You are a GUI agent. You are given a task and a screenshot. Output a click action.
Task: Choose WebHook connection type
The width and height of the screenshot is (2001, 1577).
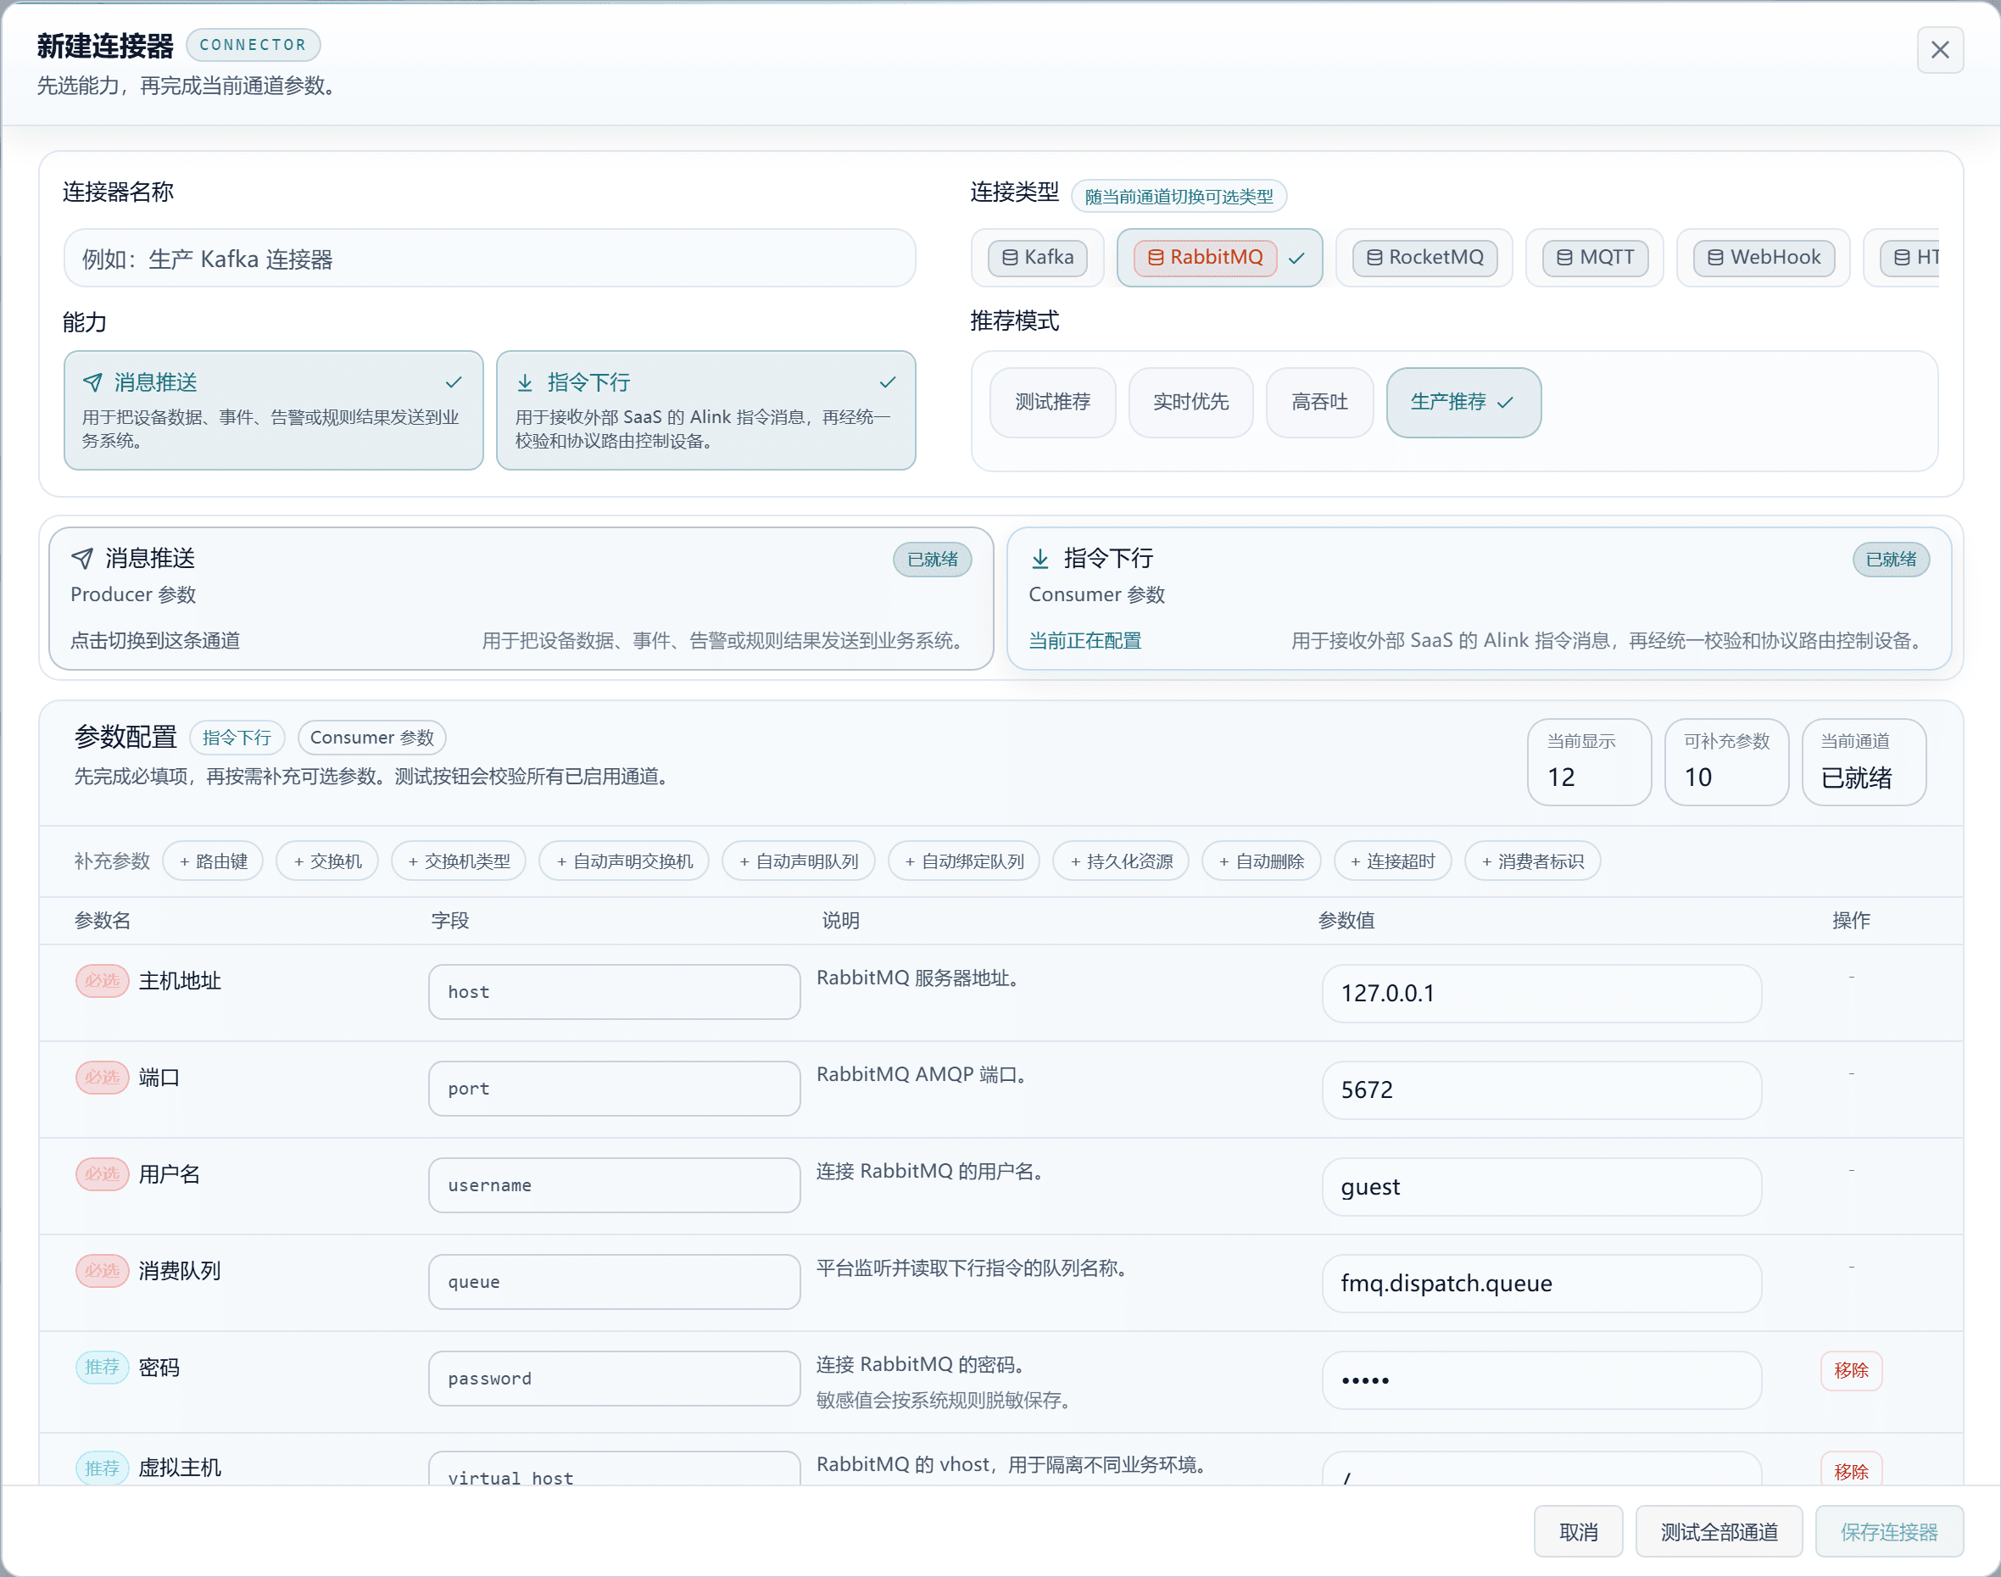1763,258
